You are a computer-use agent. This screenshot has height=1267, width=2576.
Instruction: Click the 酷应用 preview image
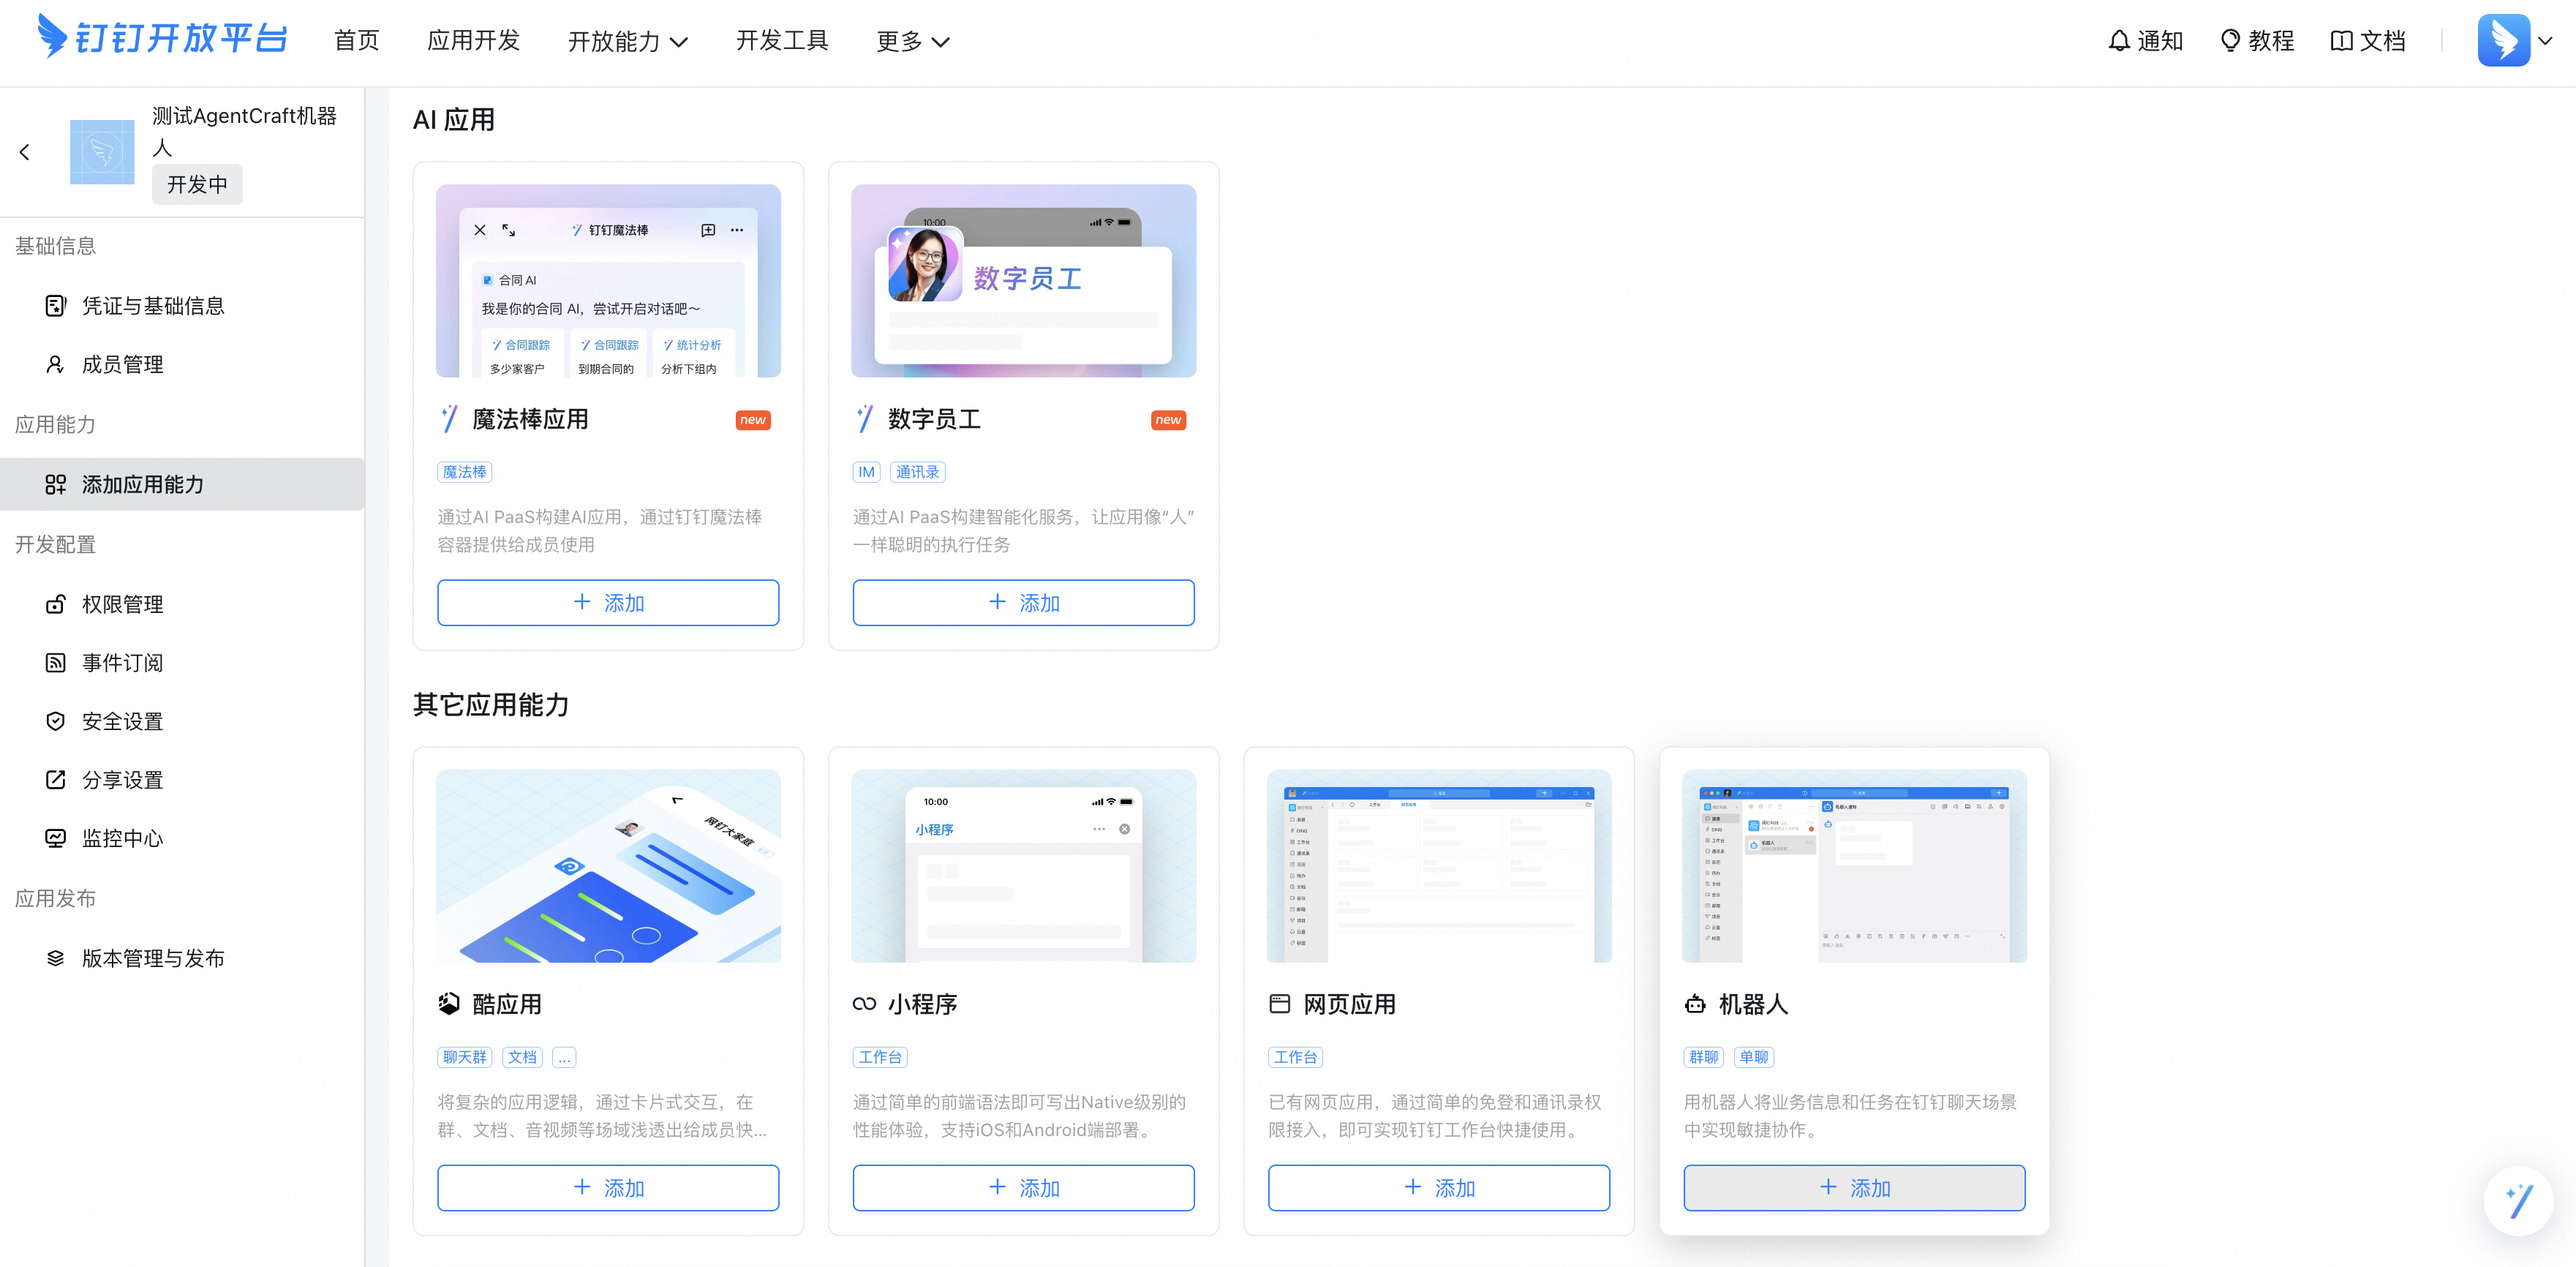coord(608,866)
